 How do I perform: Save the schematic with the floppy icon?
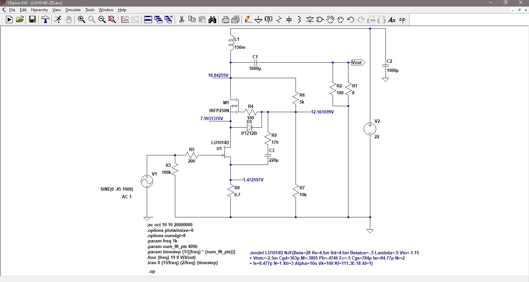tap(32, 20)
